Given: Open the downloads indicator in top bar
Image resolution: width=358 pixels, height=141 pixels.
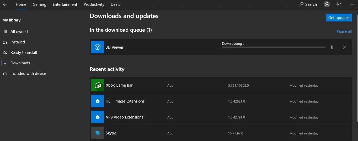Looking at the screenshot, I should point(339,4).
